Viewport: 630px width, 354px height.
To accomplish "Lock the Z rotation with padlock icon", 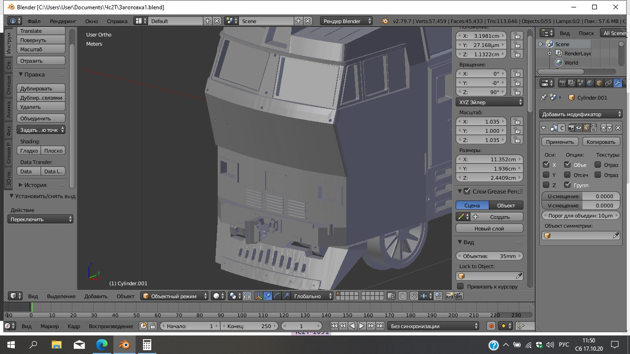I will tap(516, 92).
